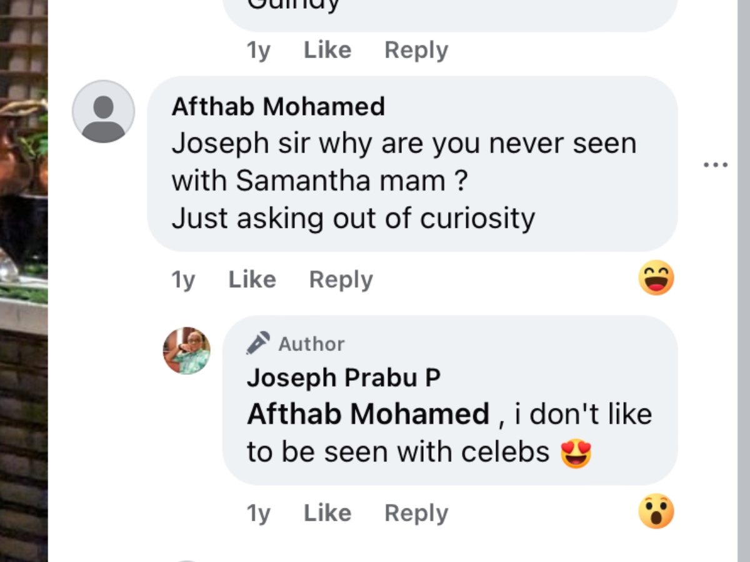Open Afthab Mohamed's name above his comment
750x562 pixels.
(x=278, y=107)
